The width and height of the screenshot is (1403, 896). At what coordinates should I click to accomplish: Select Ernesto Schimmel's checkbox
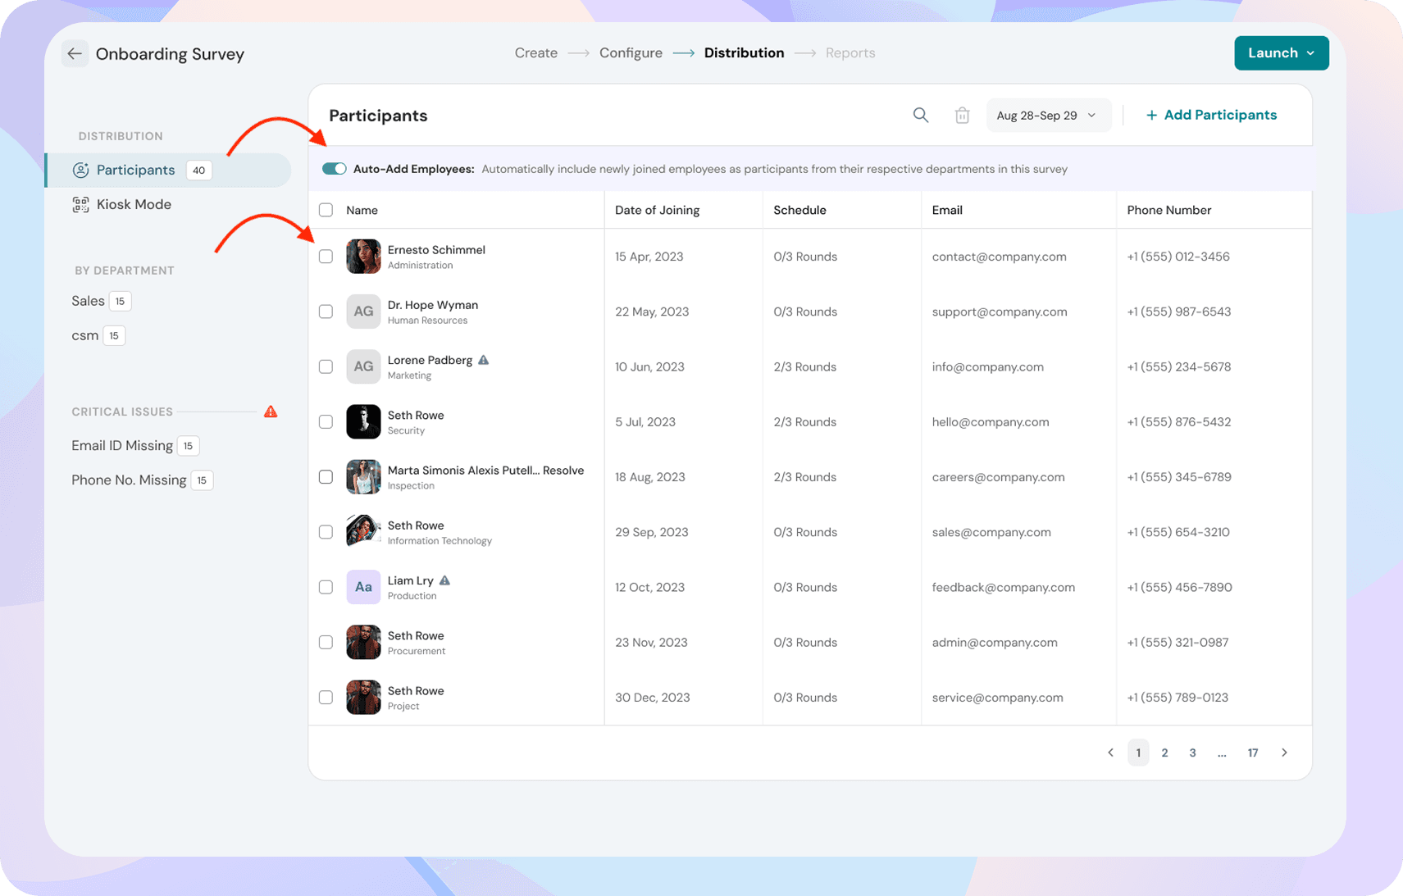(x=326, y=257)
